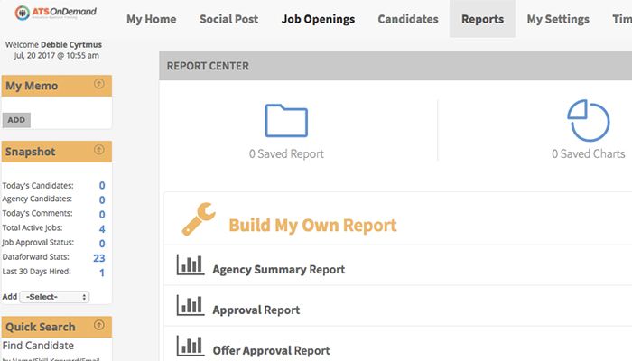Open the Add -Select- dropdown in Snapshot
Screen dimensions: 632x361
pos(55,297)
